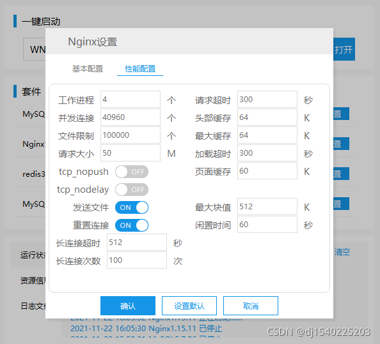Click the 长连接次数 input field
Screen dimensions: 380x344
pyautogui.click(x=137, y=260)
